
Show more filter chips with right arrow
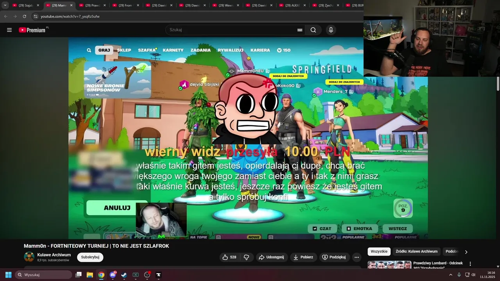coord(466,252)
